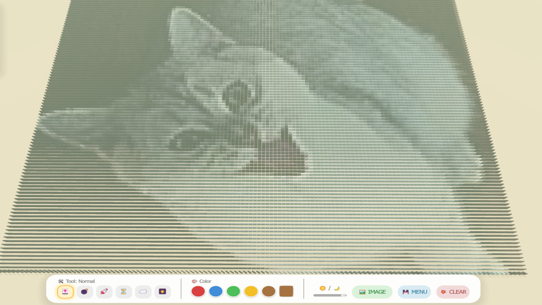
Task: Select the Normal domino tool
Action: click(65, 292)
